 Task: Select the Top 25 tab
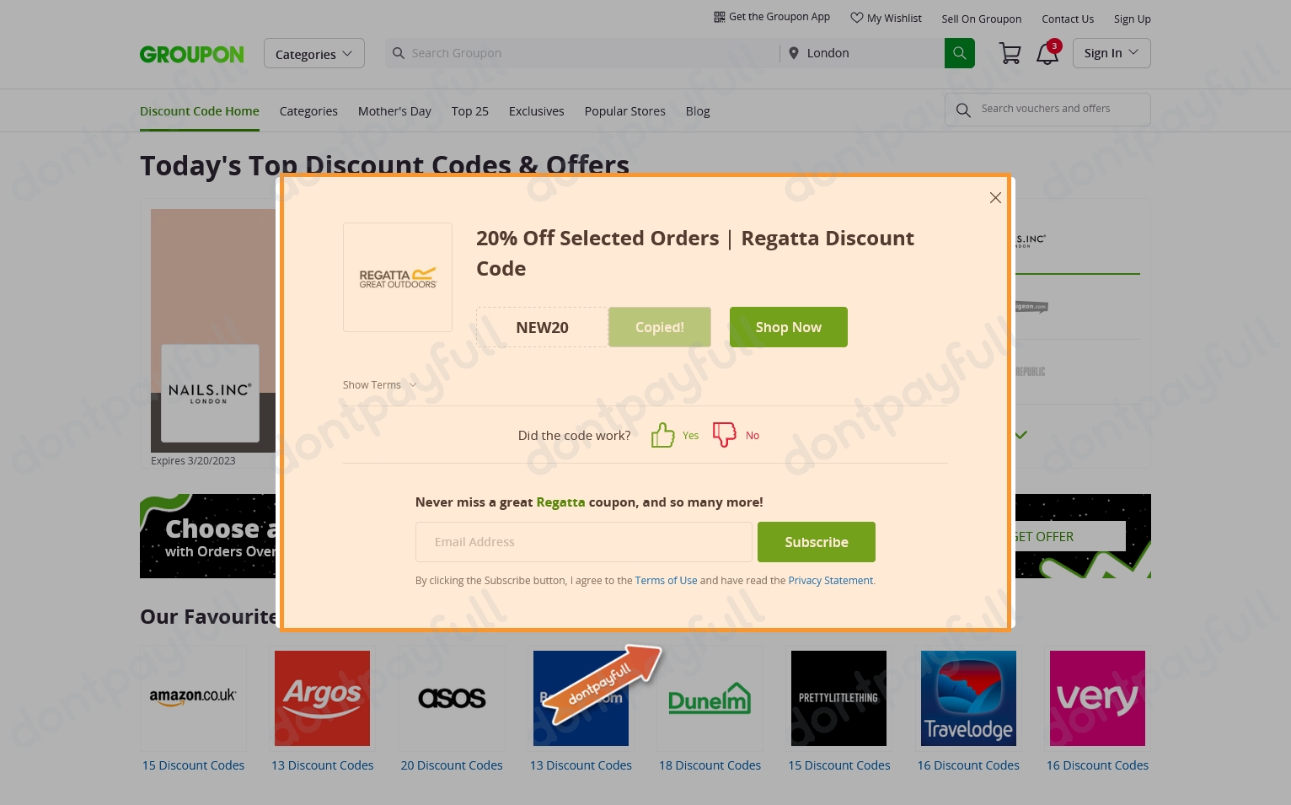(x=470, y=111)
